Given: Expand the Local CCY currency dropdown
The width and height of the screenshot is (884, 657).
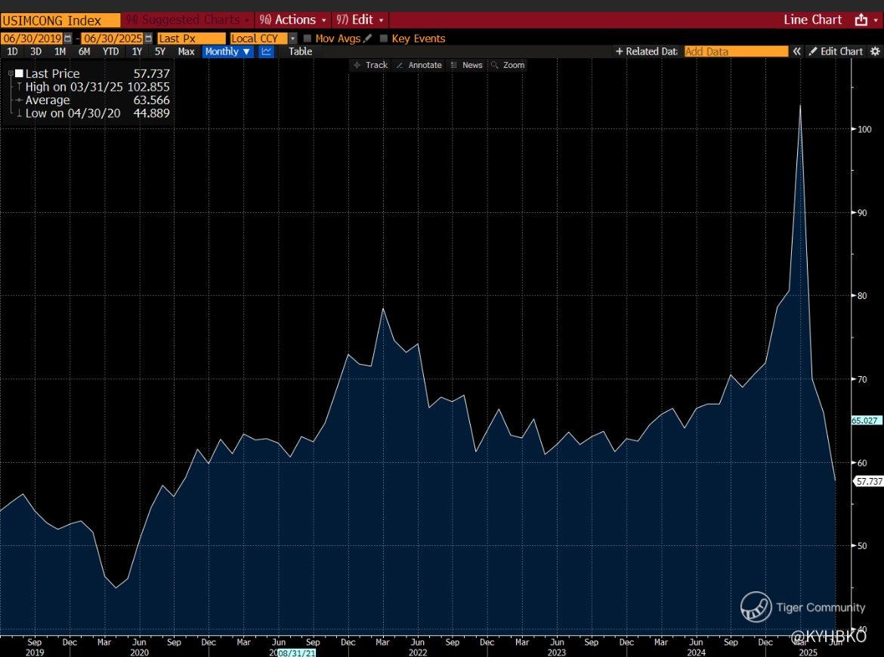Looking at the screenshot, I should click(292, 38).
